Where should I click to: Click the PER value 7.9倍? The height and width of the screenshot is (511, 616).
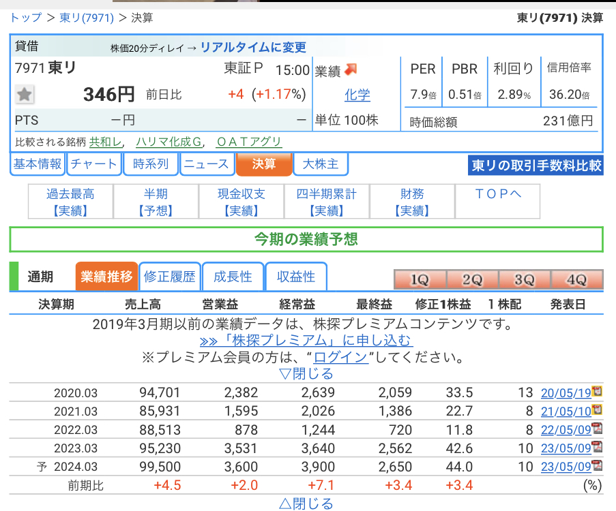[423, 95]
